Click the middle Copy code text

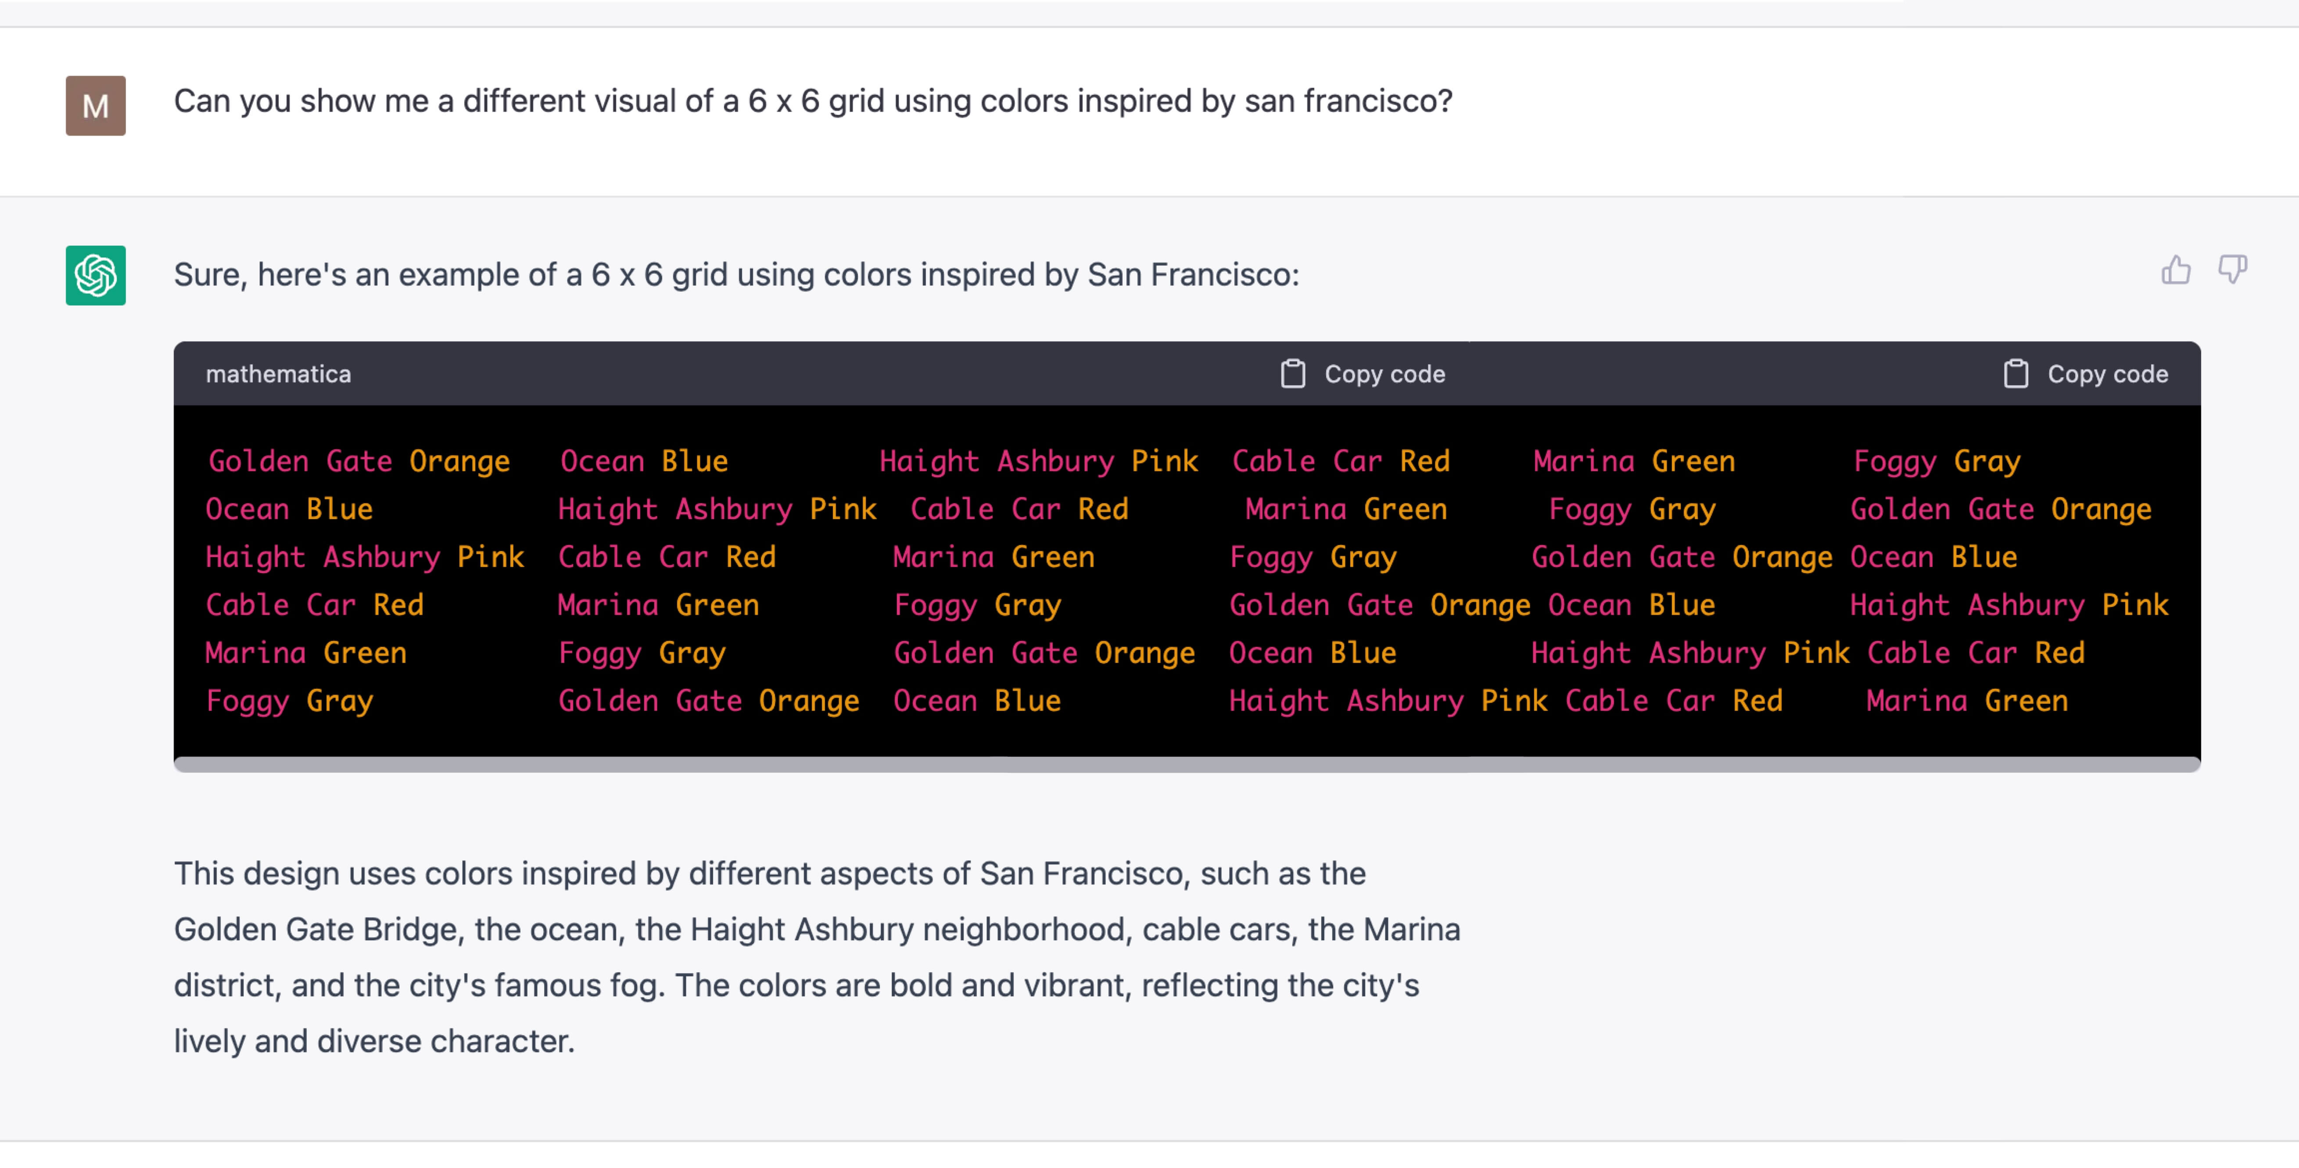[x=1384, y=374]
